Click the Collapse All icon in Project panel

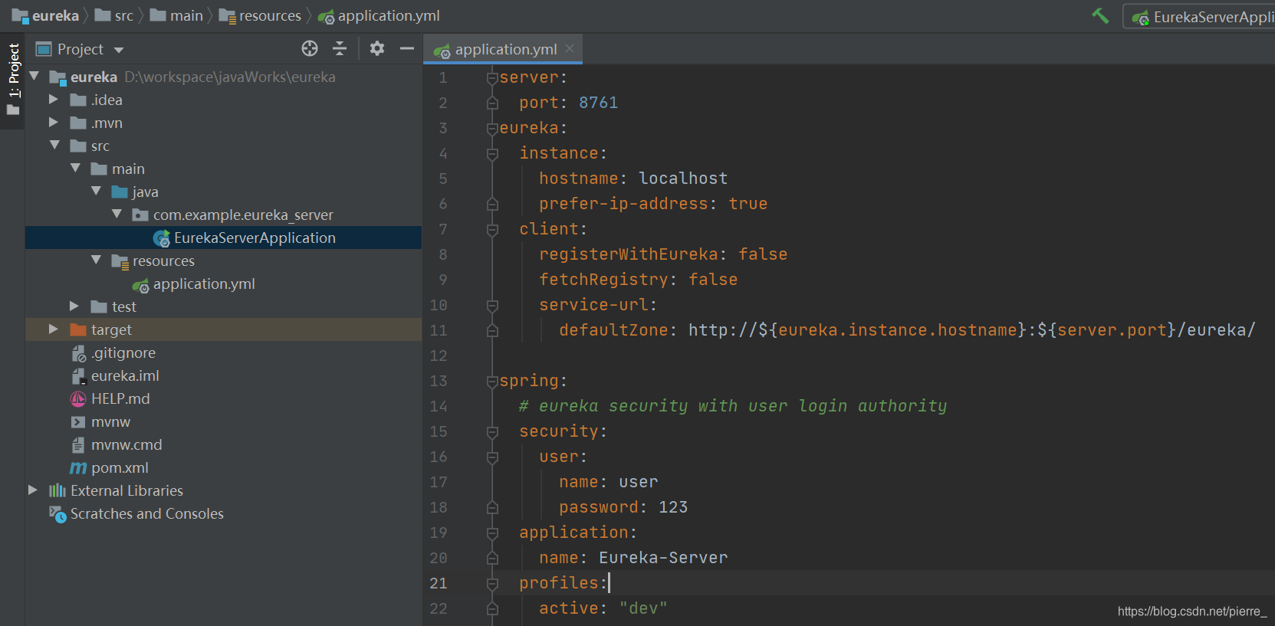tap(340, 49)
